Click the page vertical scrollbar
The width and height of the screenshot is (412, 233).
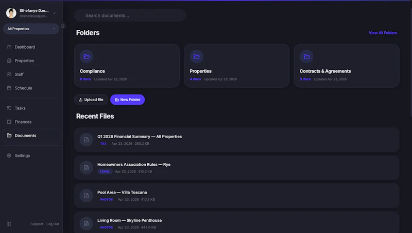(x=410, y=62)
